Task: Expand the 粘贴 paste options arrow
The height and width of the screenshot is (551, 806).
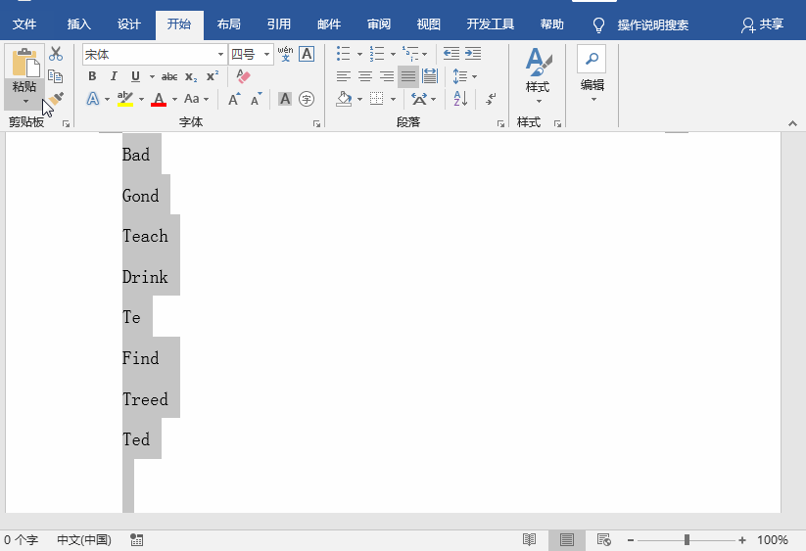Action: point(24,101)
